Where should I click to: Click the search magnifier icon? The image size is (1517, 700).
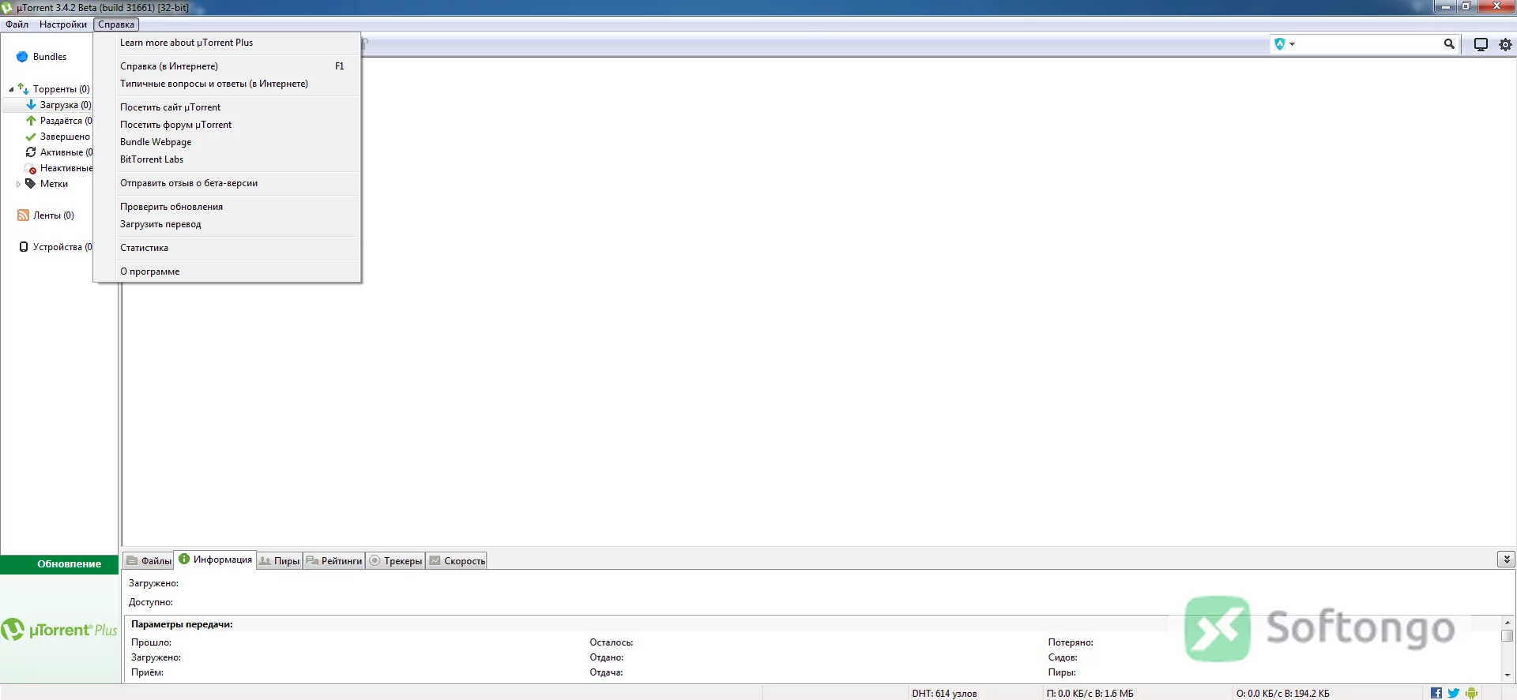pos(1449,44)
